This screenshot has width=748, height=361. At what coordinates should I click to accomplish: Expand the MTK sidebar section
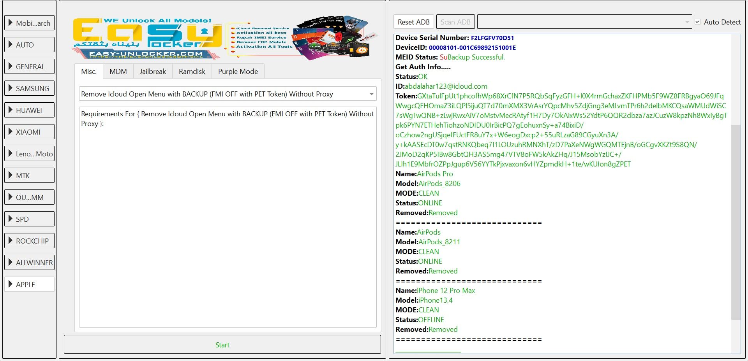(29, 175)
